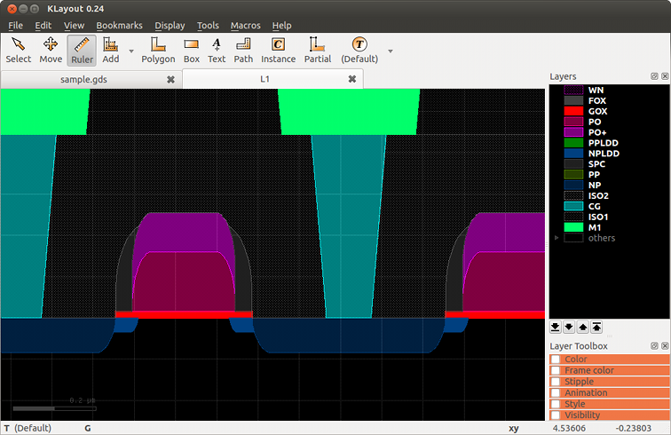Check the Visibility option in Layer Toolbox

pyautogui.click(x=556, y=415)
